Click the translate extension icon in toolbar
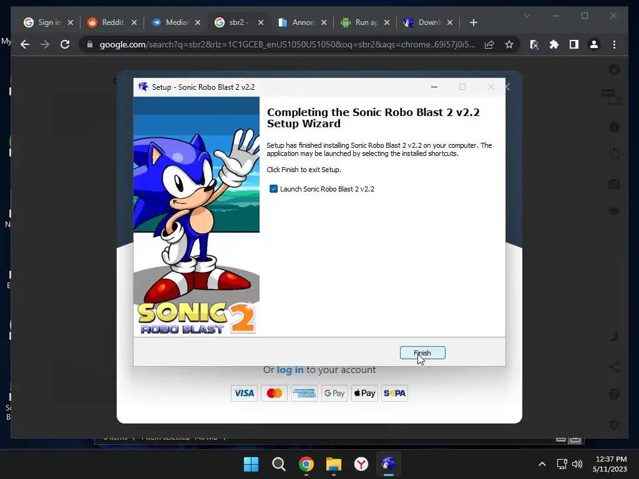The height and width of the screenshot is (479, 639). coord(534,44)
